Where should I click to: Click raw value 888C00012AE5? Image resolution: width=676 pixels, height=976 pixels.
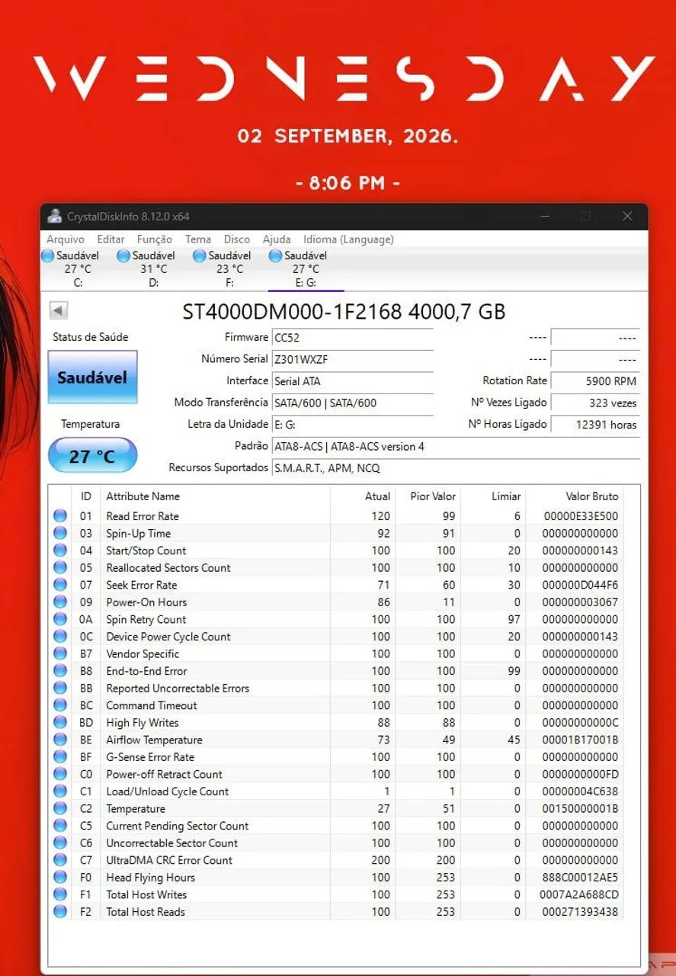tap(581, 878)
